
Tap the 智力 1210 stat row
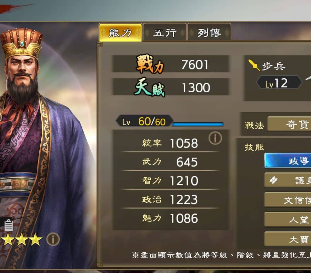(170, 181)
